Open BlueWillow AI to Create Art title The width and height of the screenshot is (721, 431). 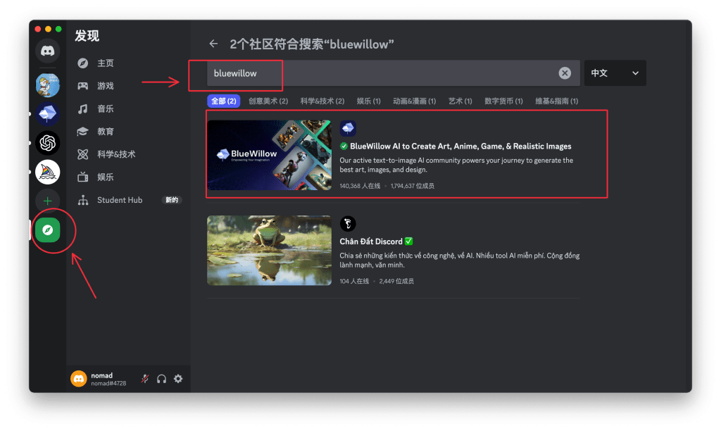point(460,146)
